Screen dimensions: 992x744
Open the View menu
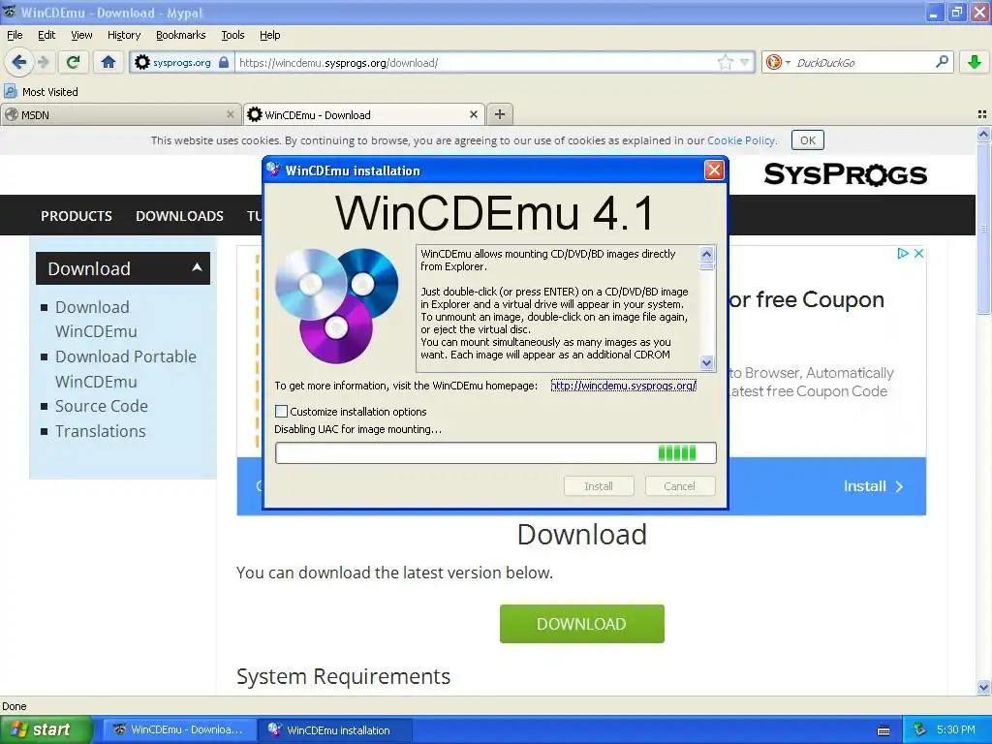[81, 35]
